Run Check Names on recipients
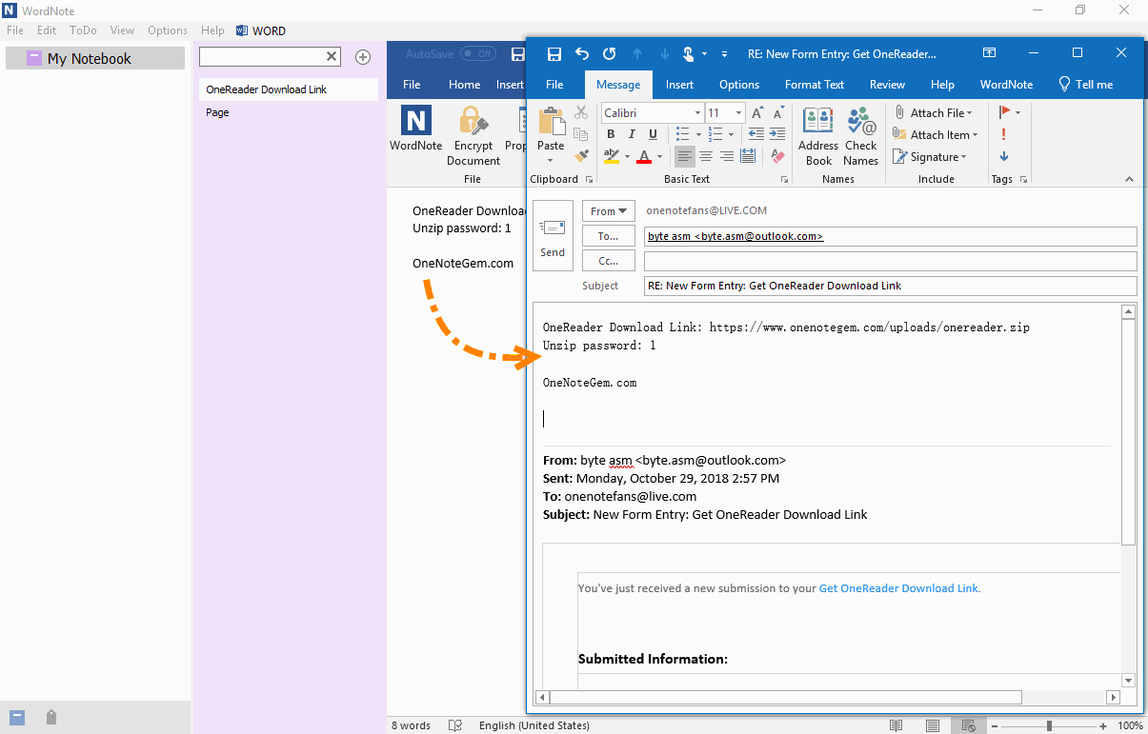This screenshot has width=1148, height=734. (860, 136)
